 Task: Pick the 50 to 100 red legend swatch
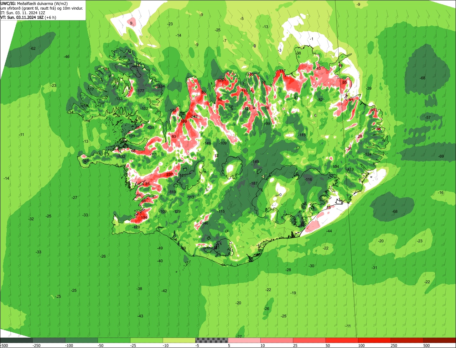[x=342, y=341]
